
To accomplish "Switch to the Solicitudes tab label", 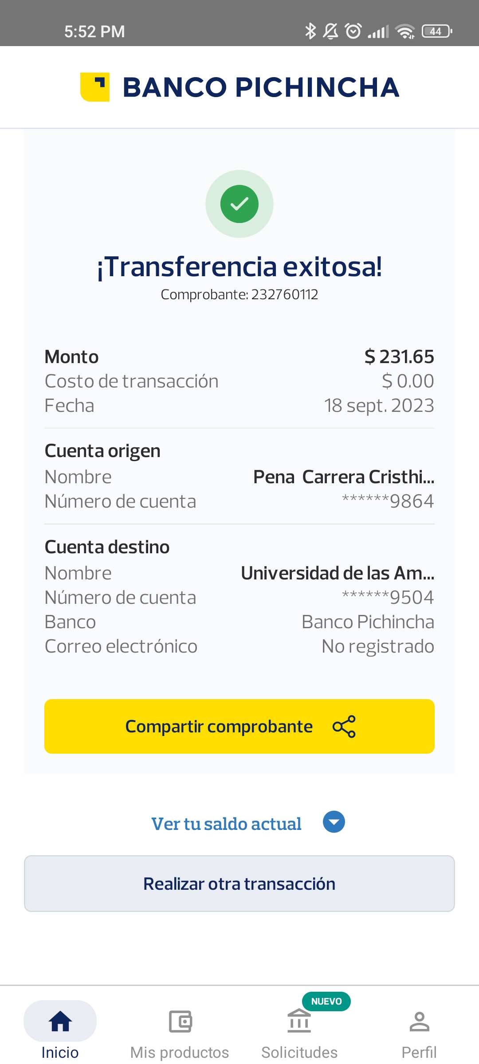I will 299,1052.
